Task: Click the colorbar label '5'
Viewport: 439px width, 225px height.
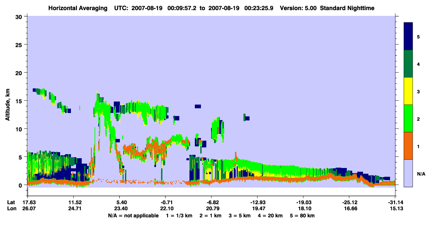Action: tap(418, 36)
